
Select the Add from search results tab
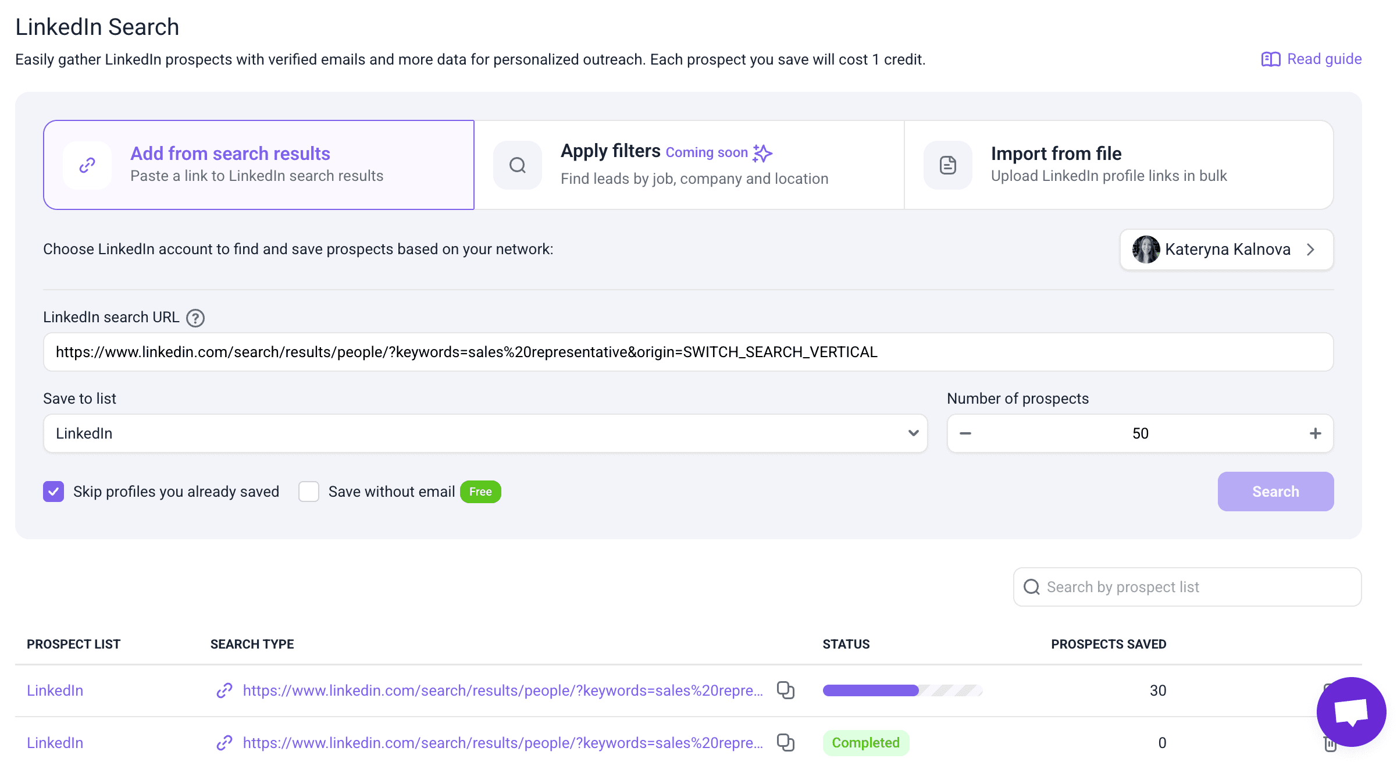coord(259,165)
